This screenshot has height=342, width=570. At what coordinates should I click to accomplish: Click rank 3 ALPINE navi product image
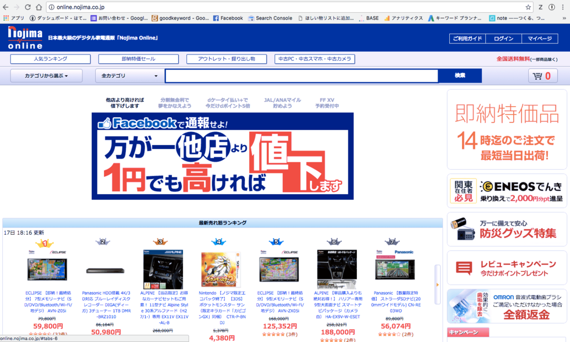(163, 269)
